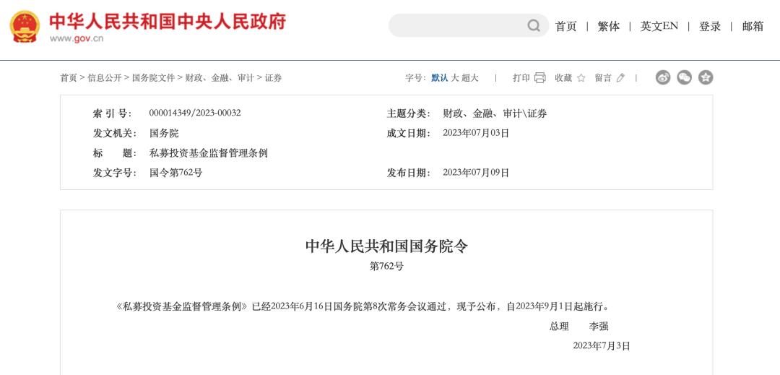Click metadata title 私募投资基金监督管理条例

pos(209,153)
